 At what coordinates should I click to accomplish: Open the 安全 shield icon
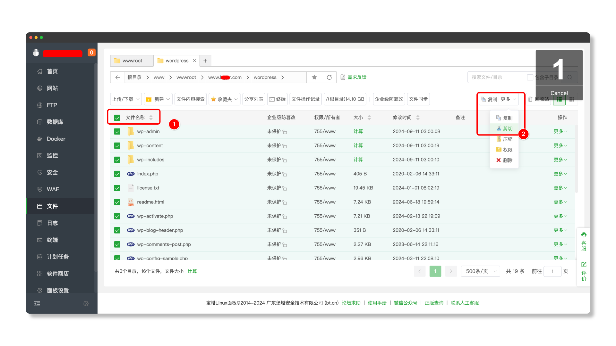(40, 172)
